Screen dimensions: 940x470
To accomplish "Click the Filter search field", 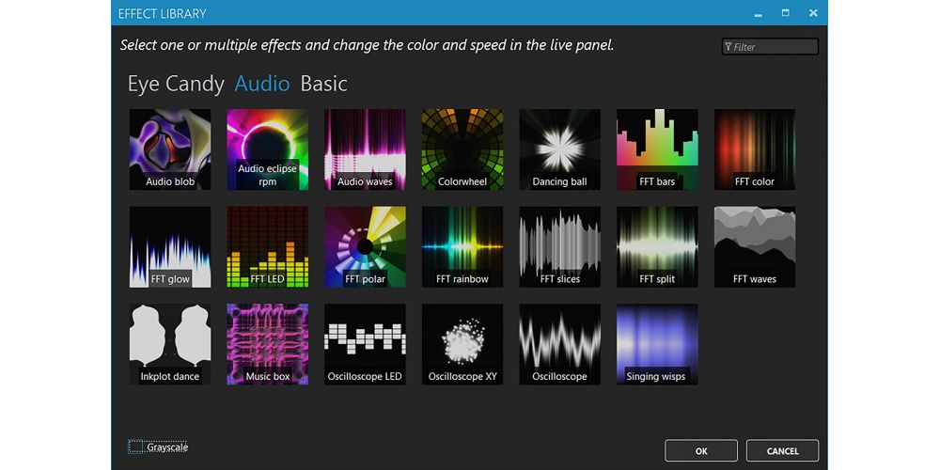I will [770, 47].
